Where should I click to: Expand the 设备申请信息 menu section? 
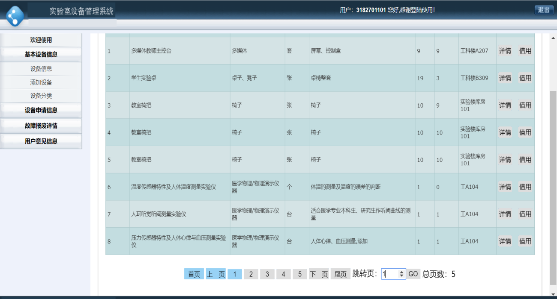click(41, 110)
